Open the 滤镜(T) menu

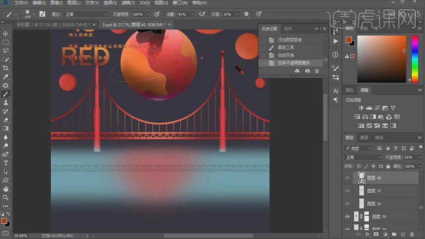click(128, 3)
